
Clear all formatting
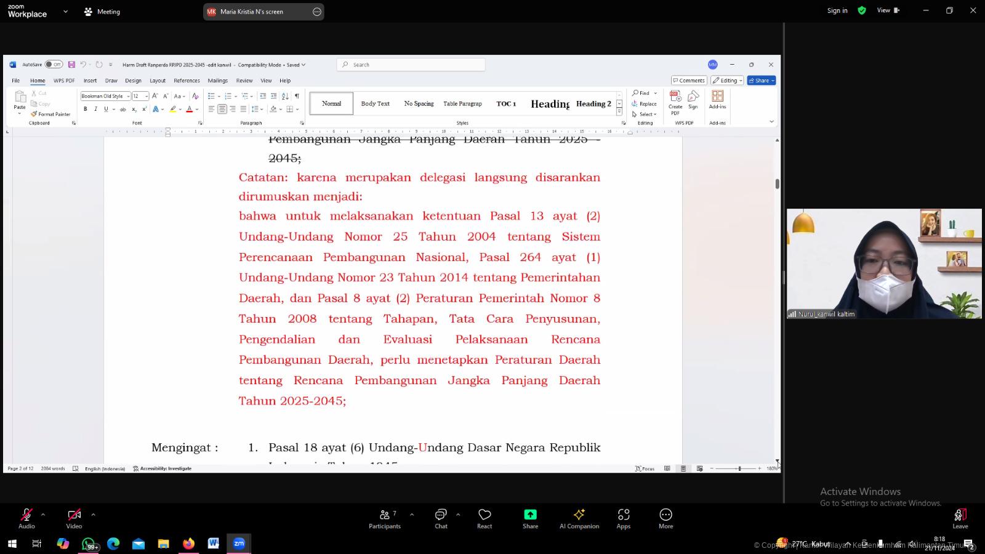pos(195,96)
